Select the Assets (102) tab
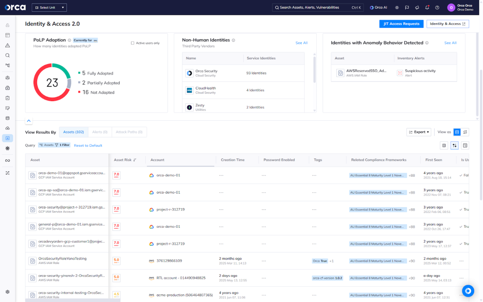 [73, 132]
